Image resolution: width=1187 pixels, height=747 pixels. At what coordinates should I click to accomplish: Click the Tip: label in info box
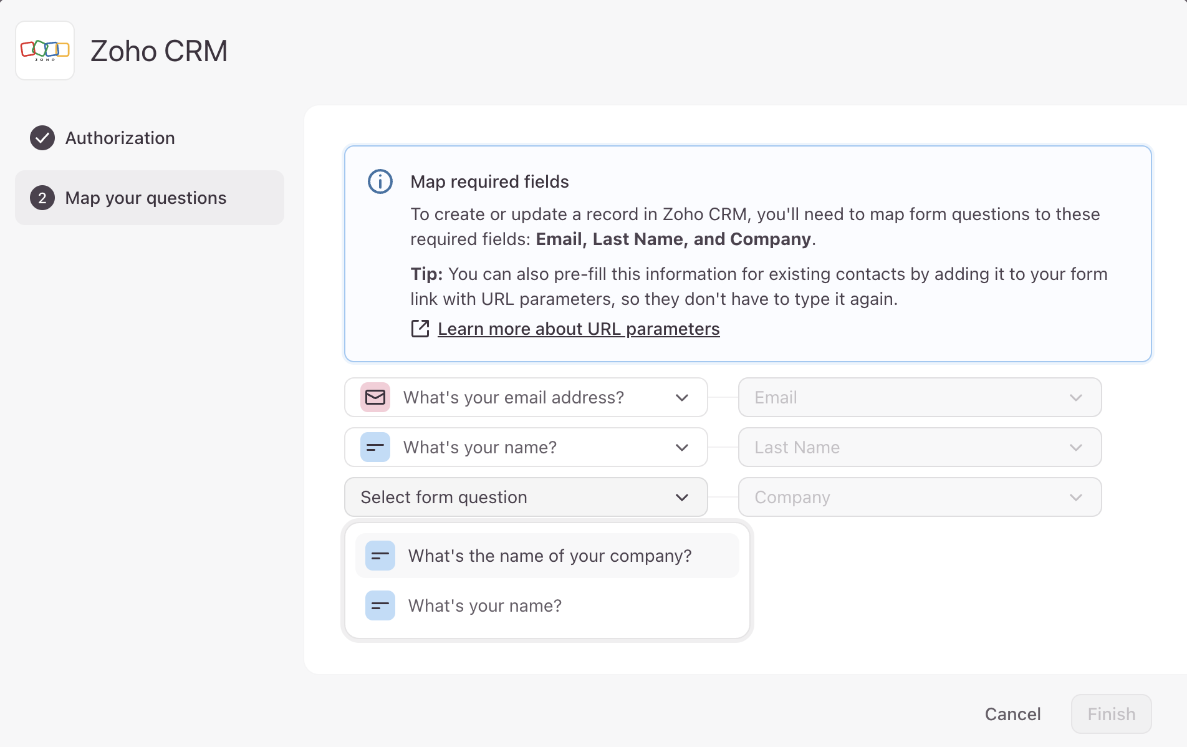[x=426, y=274]
